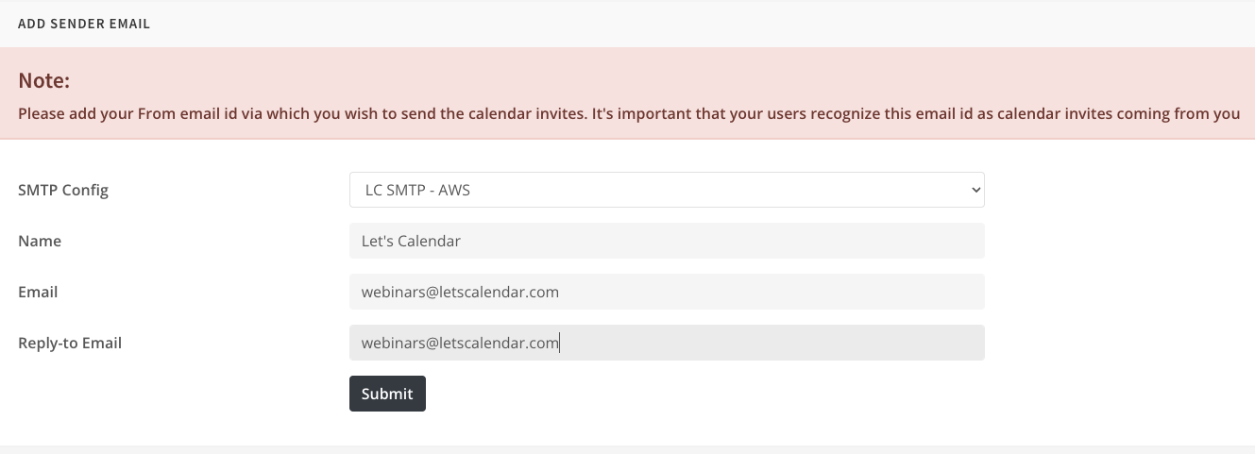The width and height of the screenshot is (1255, 454).
Task: Click into the Email input field
Action: click(667, 292)
